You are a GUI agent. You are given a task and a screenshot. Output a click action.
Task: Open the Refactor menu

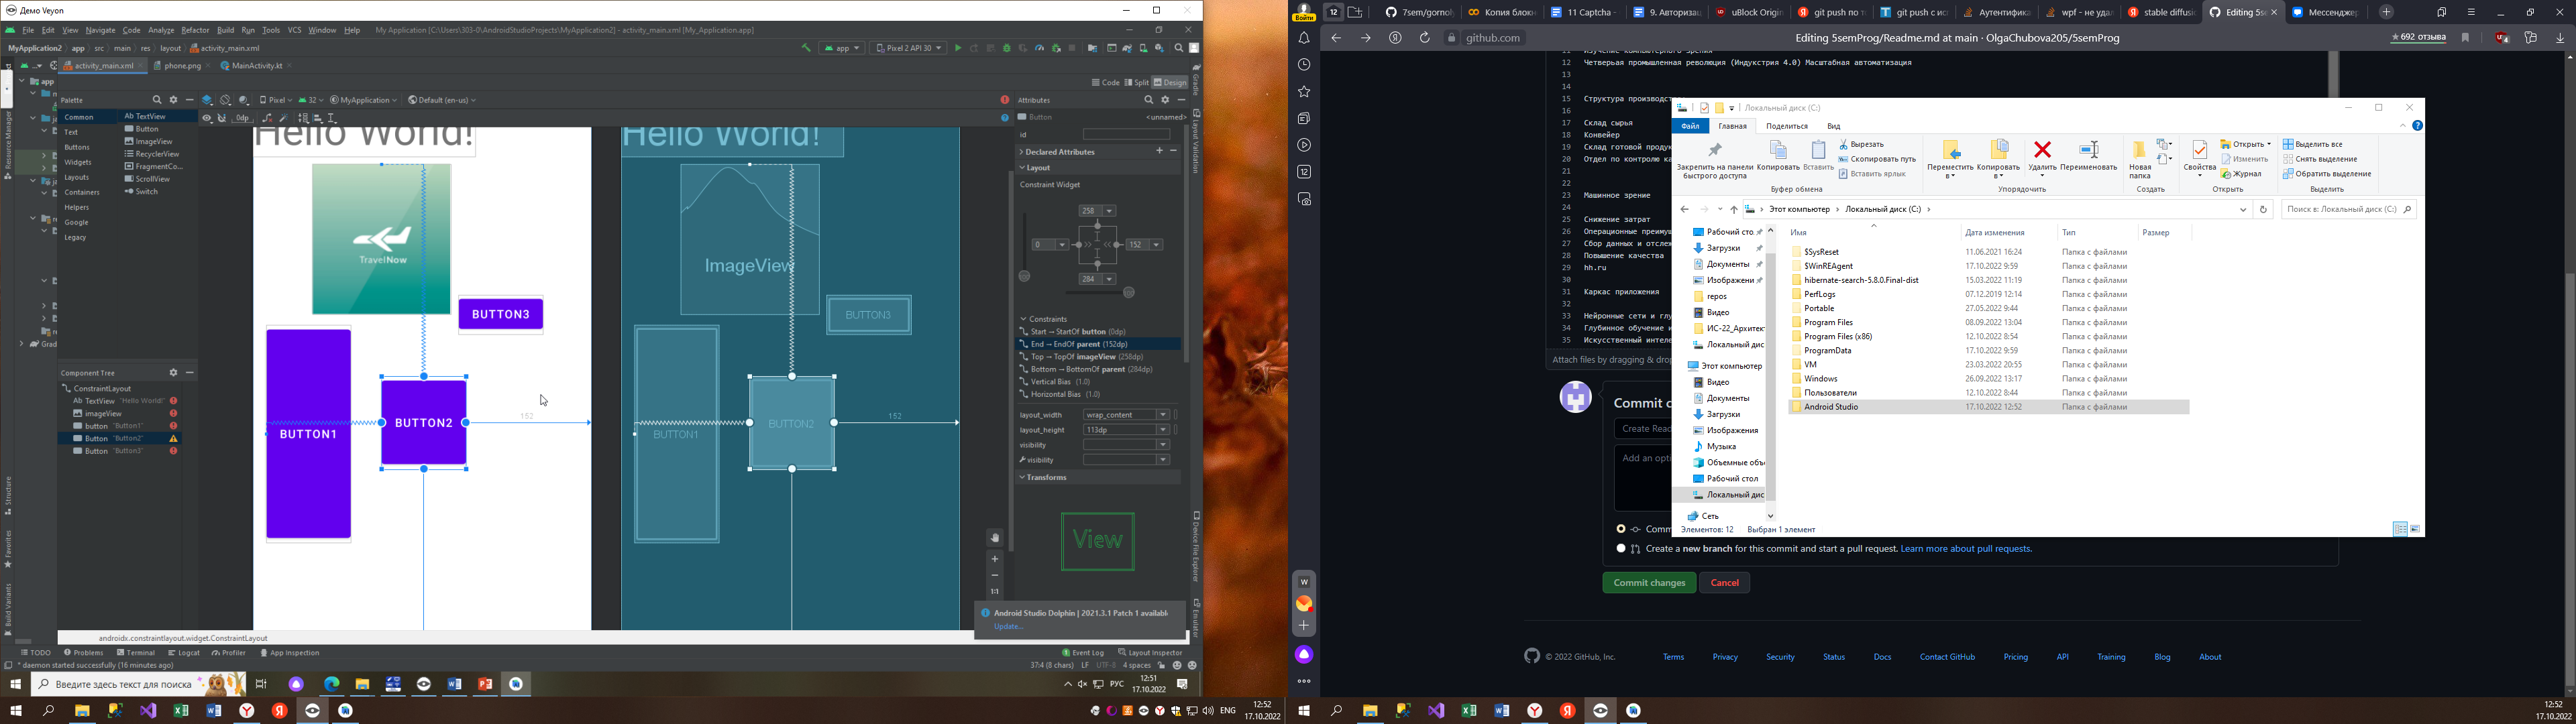pyautogui.click(x=195, y=30)
